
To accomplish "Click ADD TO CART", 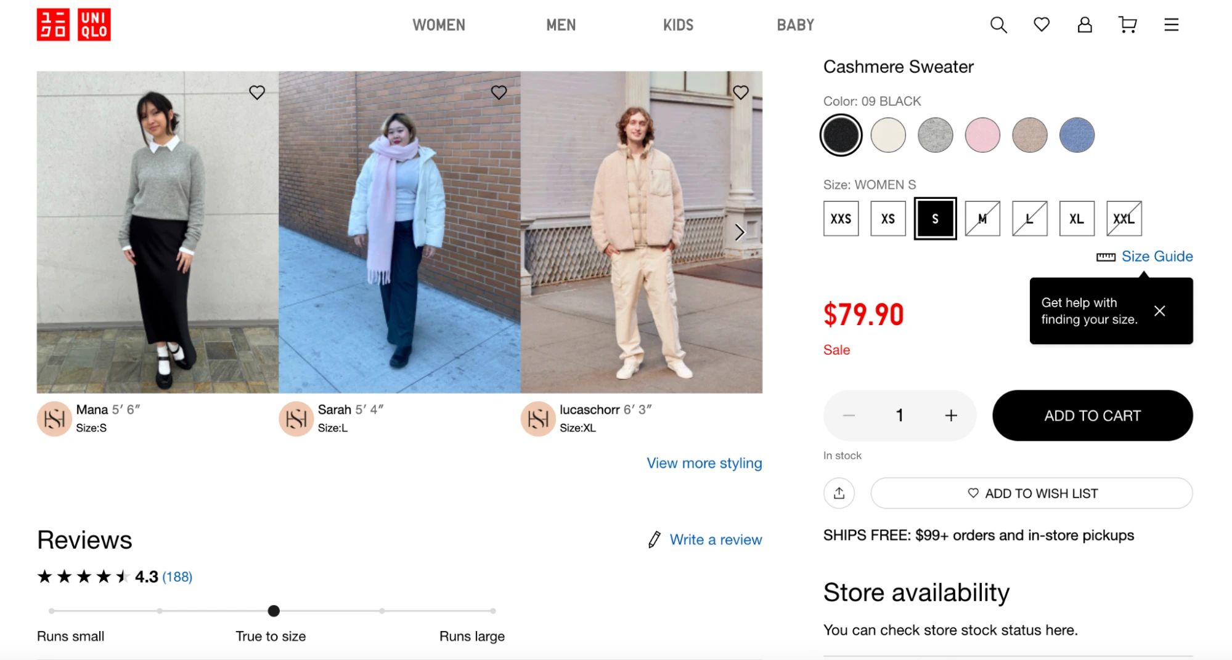I will point(1091,416).
